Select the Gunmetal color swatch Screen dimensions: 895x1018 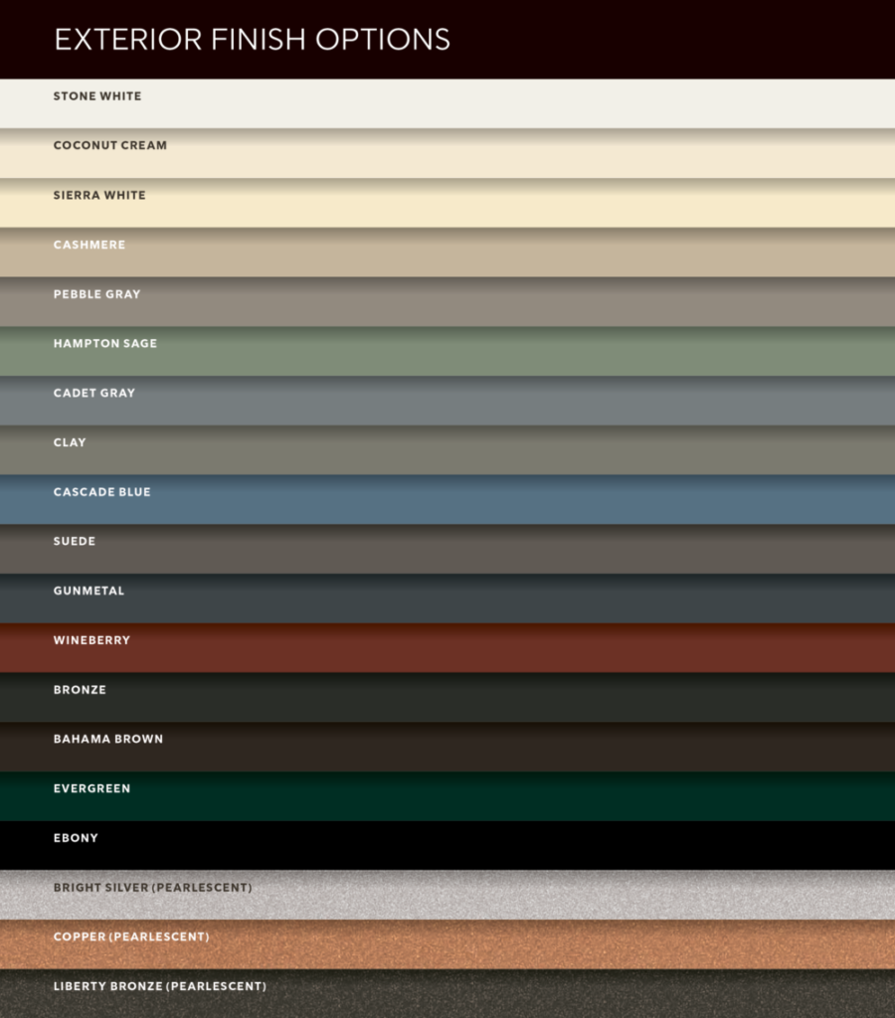click(447, 598)
